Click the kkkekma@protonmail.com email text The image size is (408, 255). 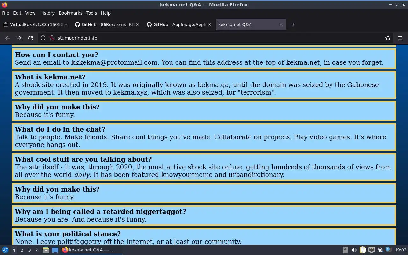coord(114,62)
